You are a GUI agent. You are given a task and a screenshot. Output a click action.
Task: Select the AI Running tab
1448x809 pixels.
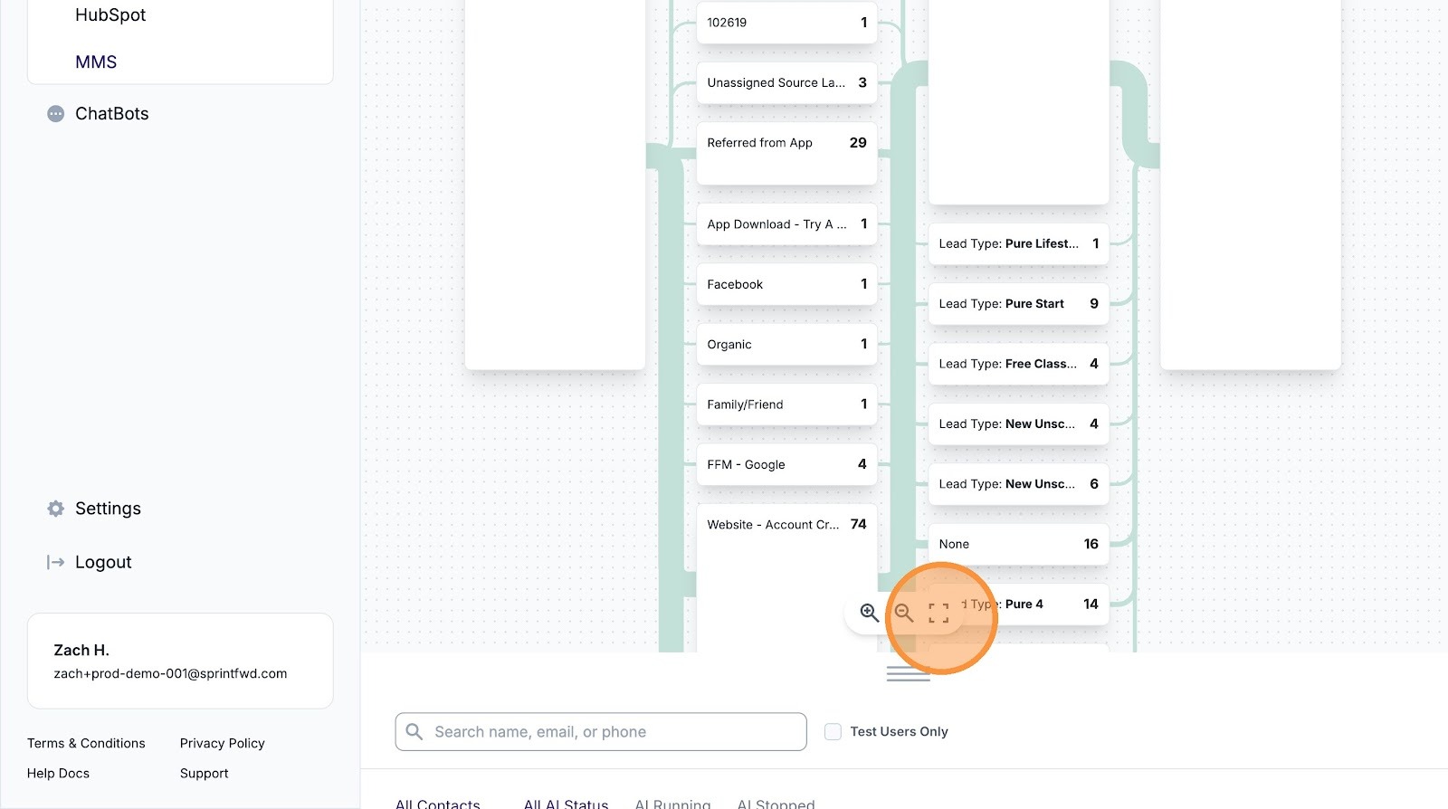pos(673,803)
